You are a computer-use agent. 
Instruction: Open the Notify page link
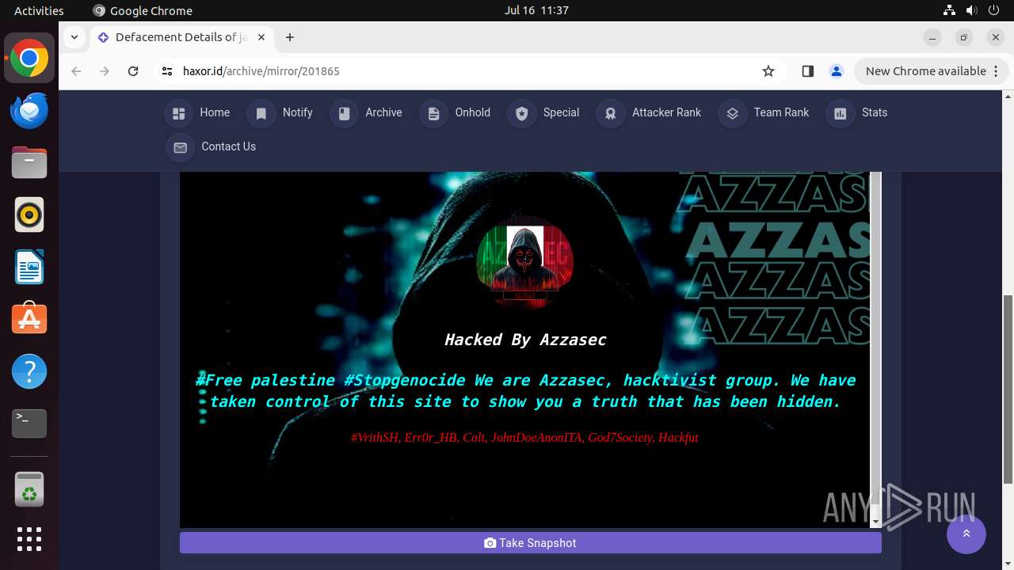click(x=298, y=112)
